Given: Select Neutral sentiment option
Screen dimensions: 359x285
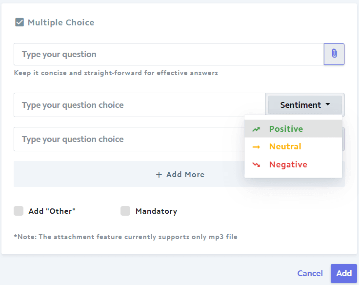Looking at the screenshot, I should coord(293,146).
